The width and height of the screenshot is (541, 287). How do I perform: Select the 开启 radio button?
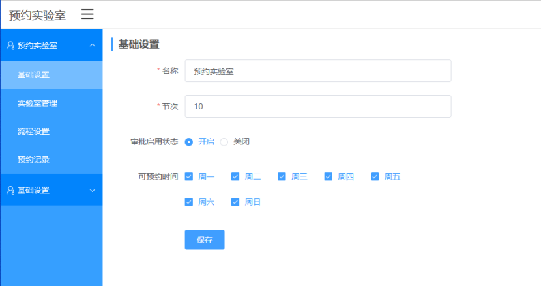click(x=189, y=142)
